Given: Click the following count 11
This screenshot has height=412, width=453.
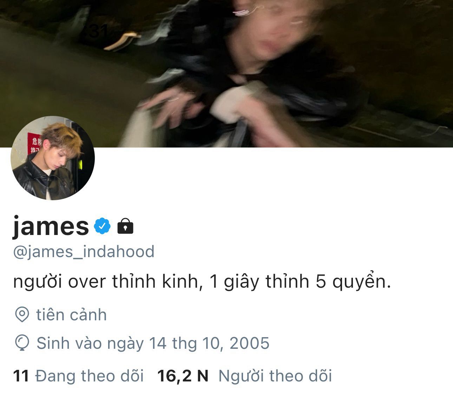Looking at the screenshot, I should click(21, 376).
